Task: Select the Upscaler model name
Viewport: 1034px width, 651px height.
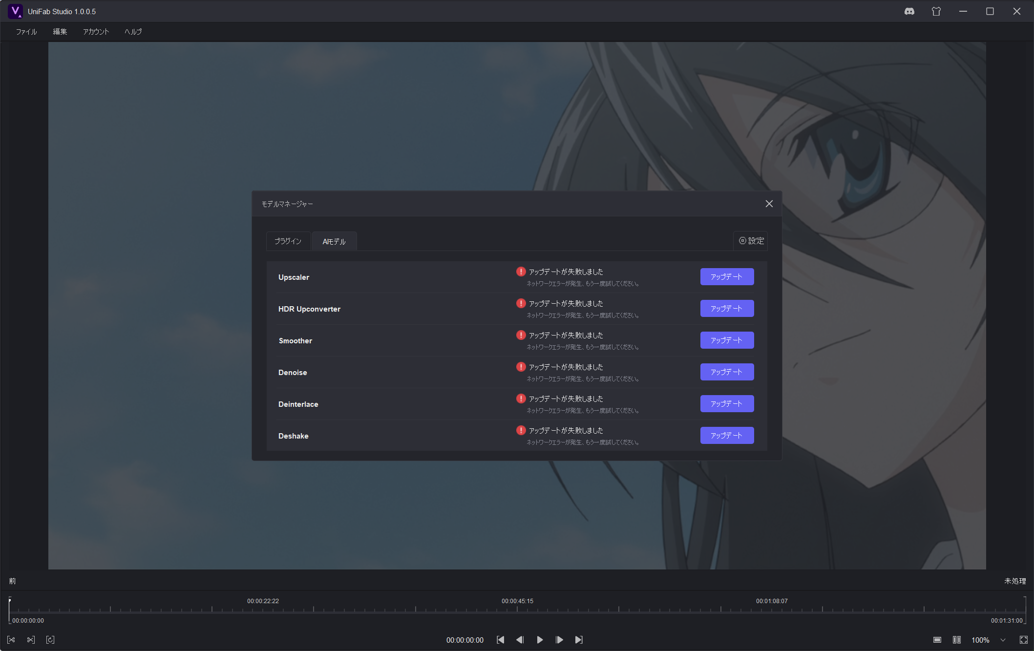Action: pyautogui.click(x=294, y=277)
